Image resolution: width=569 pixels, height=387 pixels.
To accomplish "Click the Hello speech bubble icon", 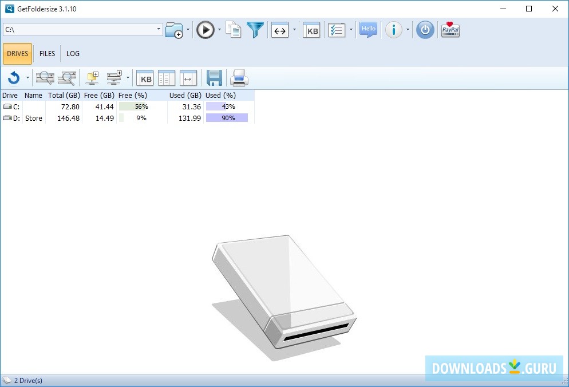I will coord(368,30).
